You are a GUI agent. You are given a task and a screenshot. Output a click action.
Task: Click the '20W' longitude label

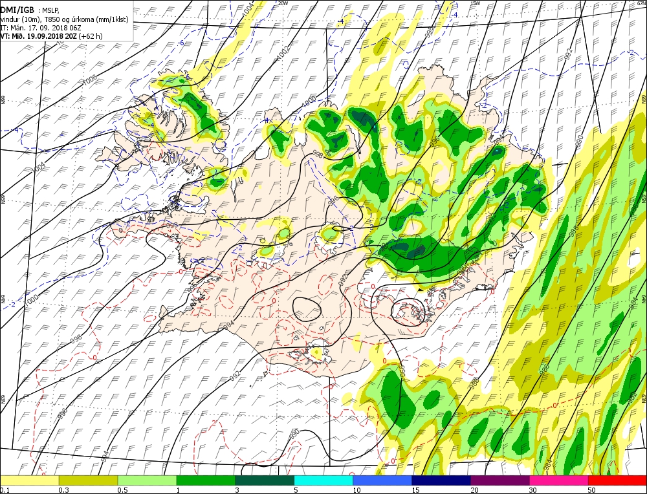[x=283, y=3]
